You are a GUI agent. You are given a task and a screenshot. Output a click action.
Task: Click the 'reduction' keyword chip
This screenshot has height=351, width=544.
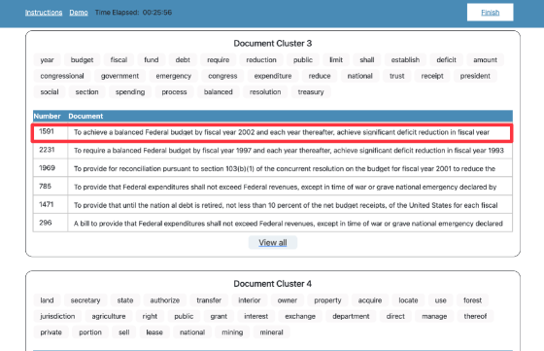(261, 59)
